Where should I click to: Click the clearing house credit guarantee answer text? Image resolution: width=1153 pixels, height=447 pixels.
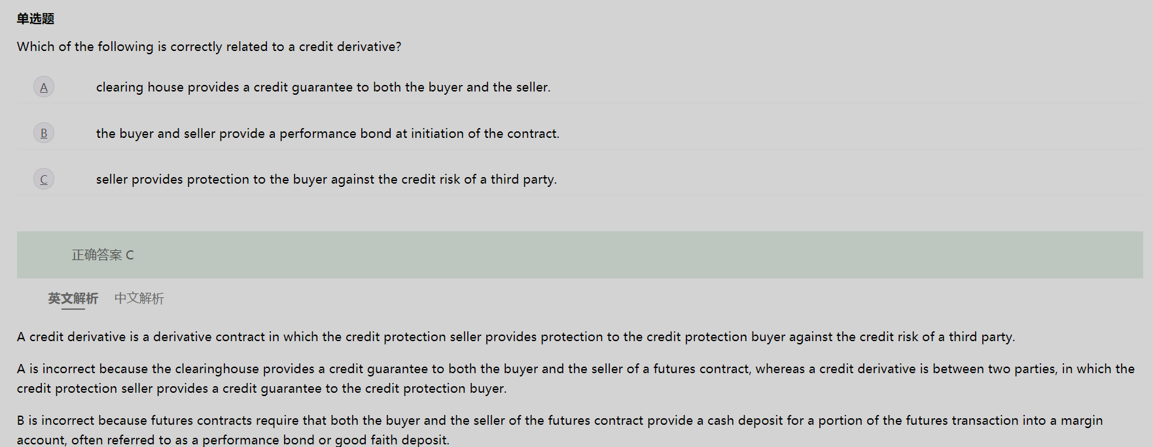click(x=323, y=88)
